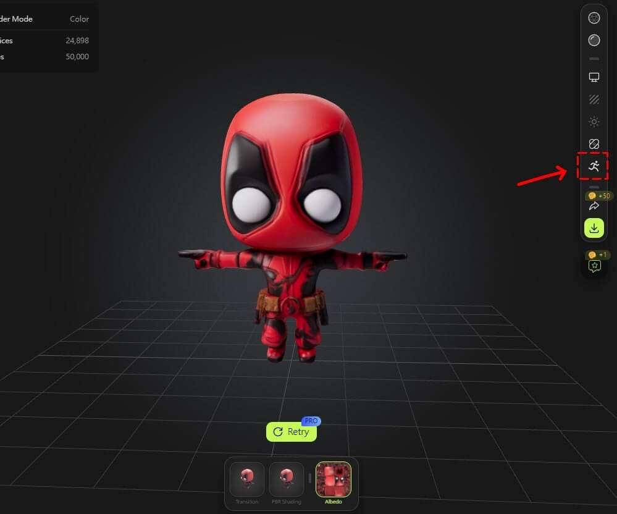Click the Retry button
Image resolution: width=617 pixels, height=514 pixels.
291,432
